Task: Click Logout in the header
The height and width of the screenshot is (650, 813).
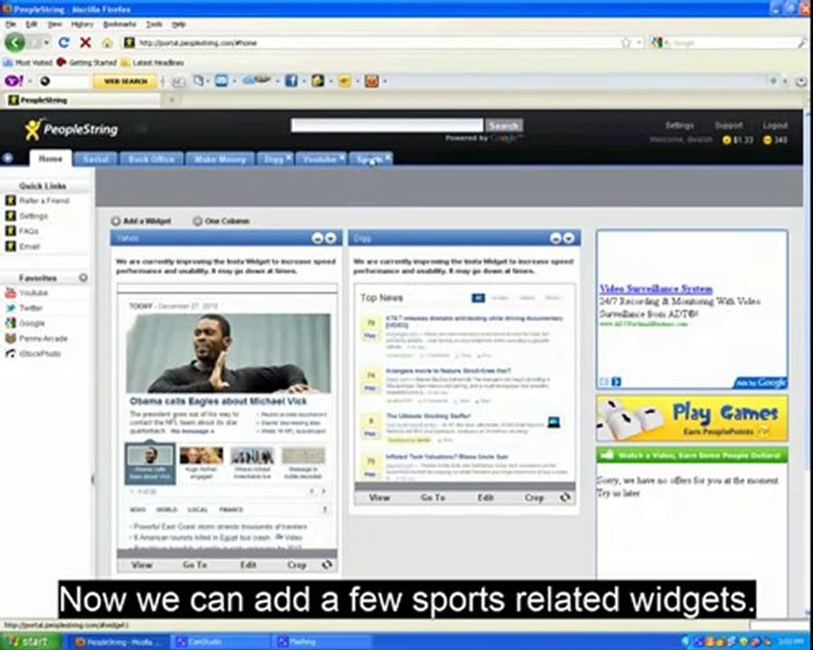Action: [x=775, y=125]
